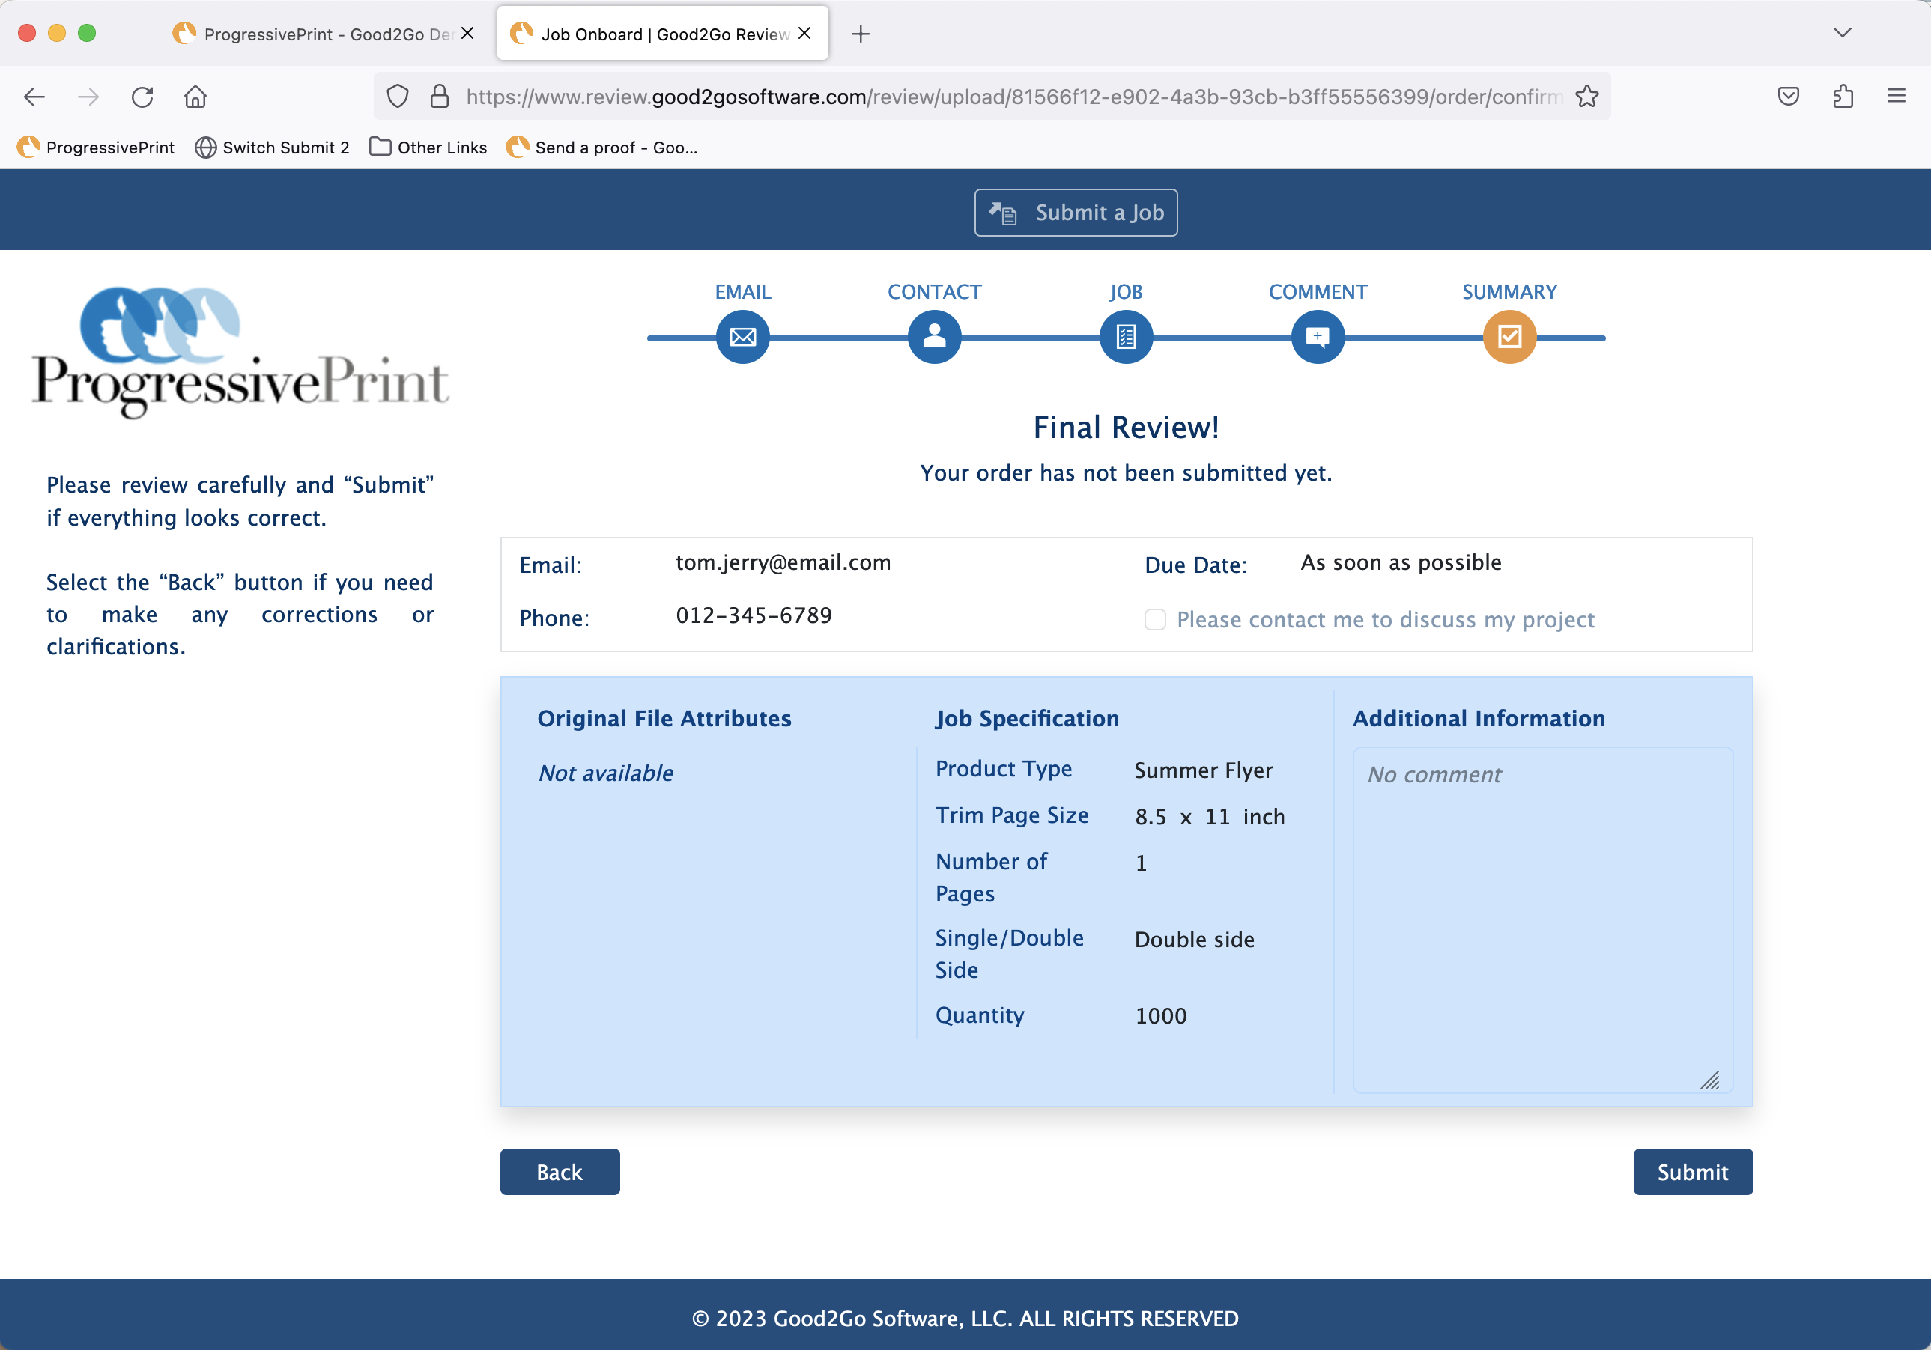
Task: Click the Job step document icon
Action: (x=1125, y=337)
